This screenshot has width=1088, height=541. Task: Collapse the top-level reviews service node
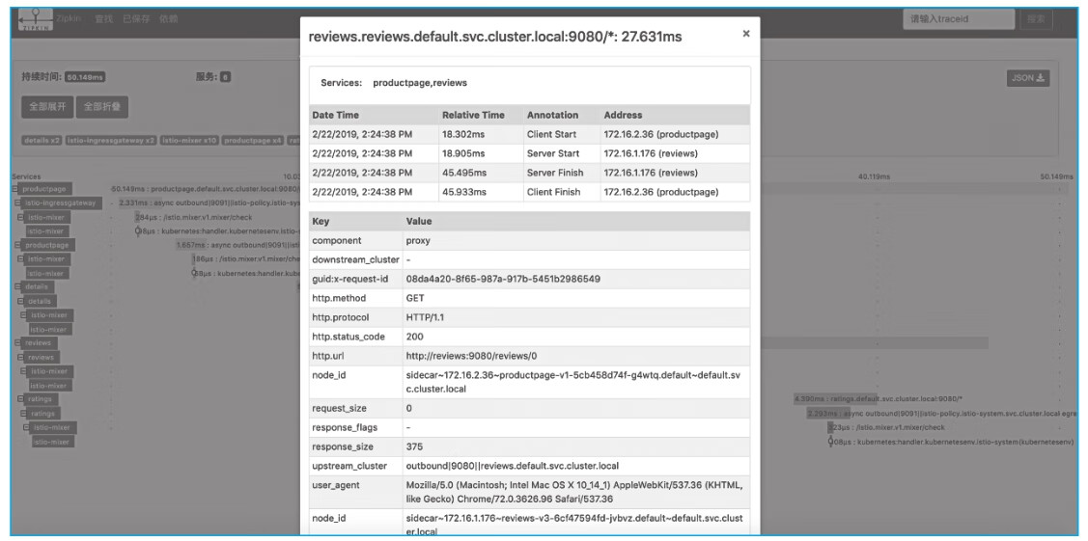(x=14, y=343)
